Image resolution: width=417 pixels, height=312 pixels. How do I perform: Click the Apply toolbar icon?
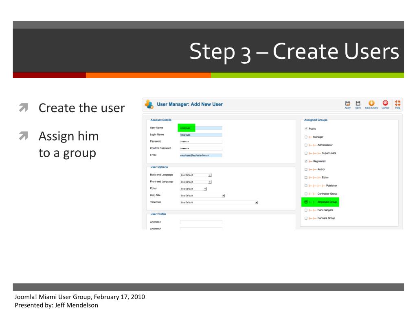[347, 104]
